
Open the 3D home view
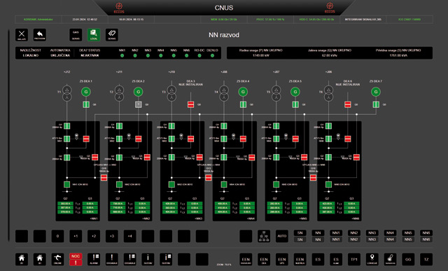point(40,259)
